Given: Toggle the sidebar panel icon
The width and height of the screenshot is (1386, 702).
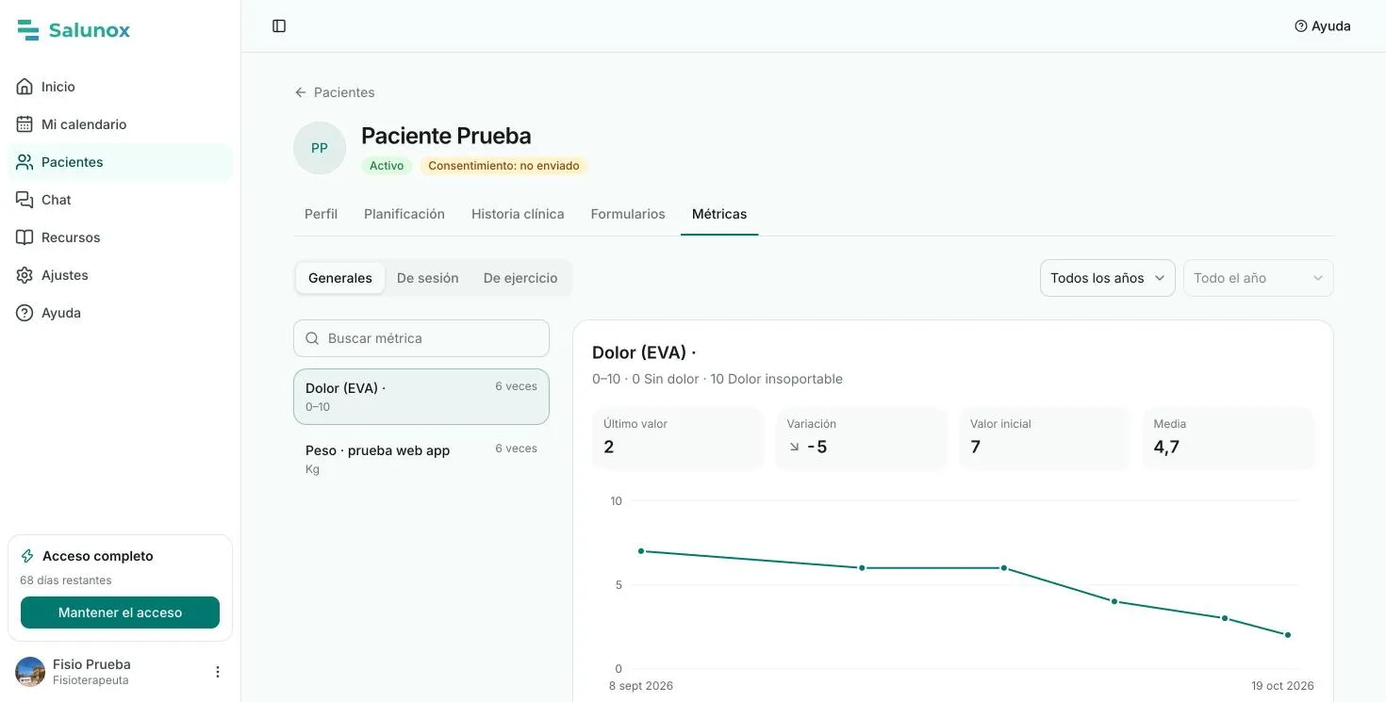Looking at the screenshot, I should (x=279, y=26).
